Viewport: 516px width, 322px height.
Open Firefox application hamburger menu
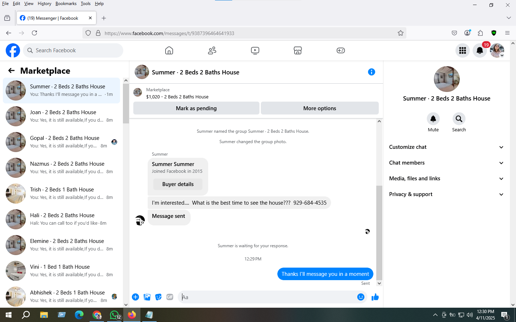[507, 33]
